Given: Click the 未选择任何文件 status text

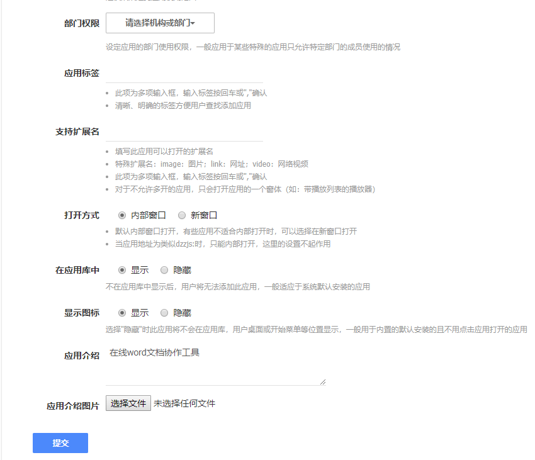Looking at the screenshot, I should click(x=184, y=403).
